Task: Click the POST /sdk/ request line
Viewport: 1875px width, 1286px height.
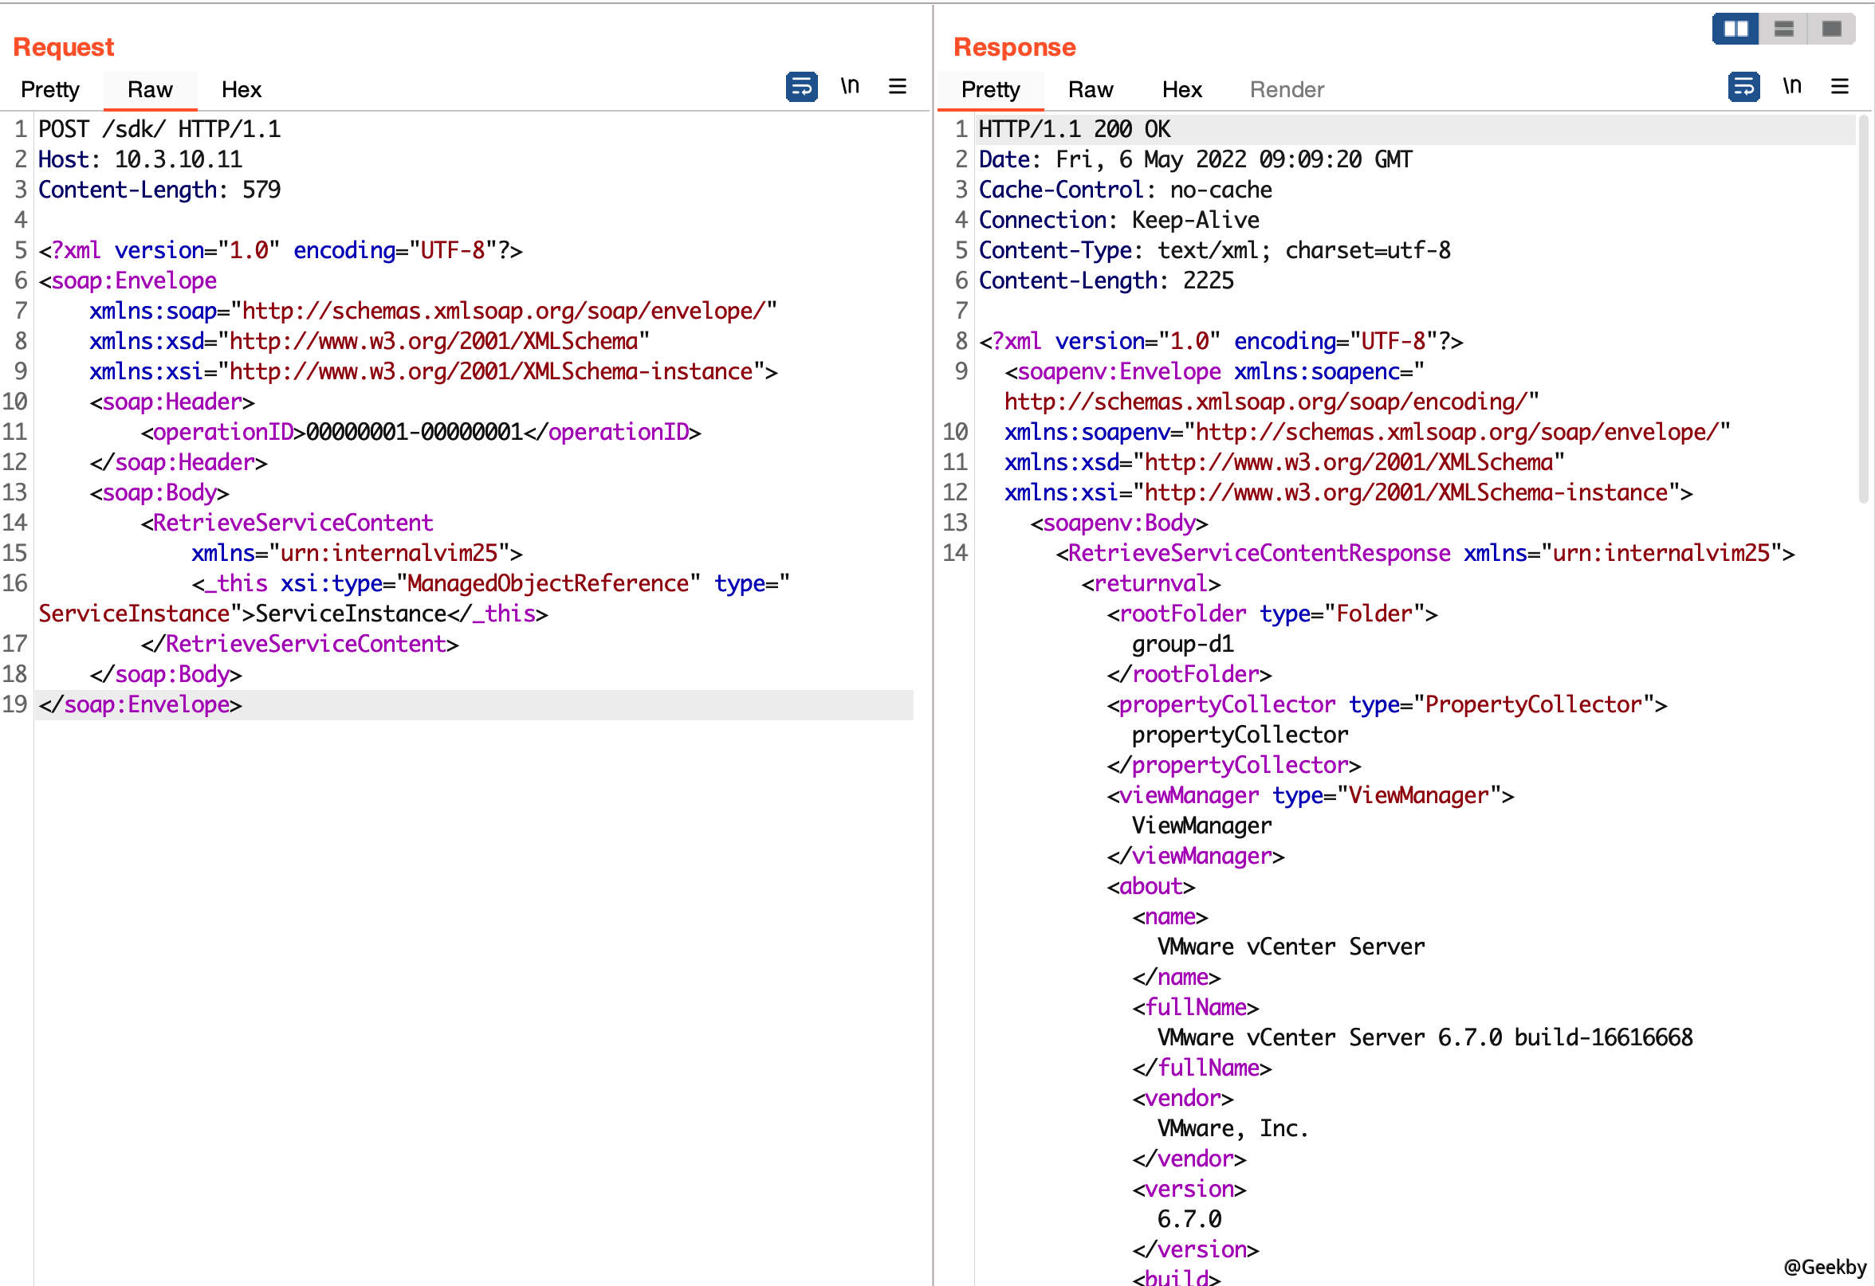Action: [x=159, y=129]
